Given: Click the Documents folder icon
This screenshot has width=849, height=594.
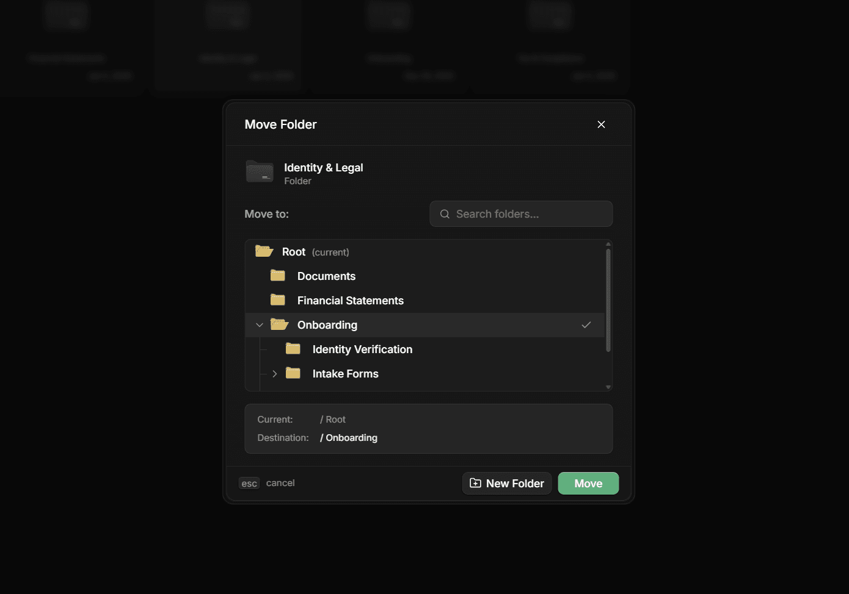Looking at the screenshot, I should pos(277,275).
